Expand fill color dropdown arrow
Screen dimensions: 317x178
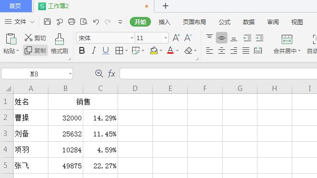pos(161,50)
